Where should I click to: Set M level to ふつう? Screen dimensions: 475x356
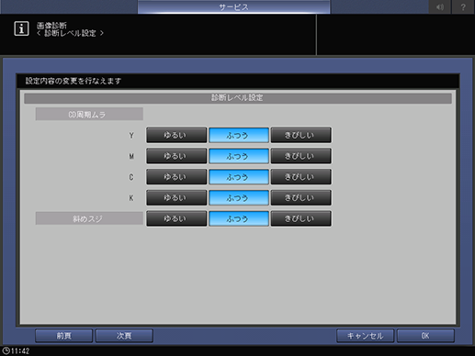point(239,156)
